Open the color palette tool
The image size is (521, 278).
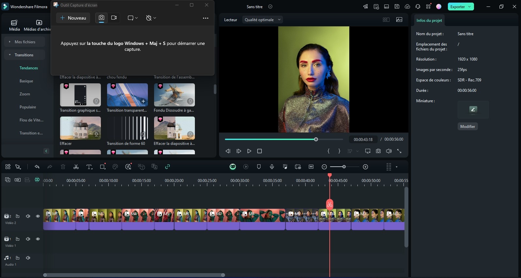coord(115,167)
